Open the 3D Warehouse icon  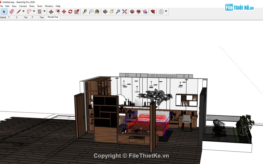[x=132, y=12]
